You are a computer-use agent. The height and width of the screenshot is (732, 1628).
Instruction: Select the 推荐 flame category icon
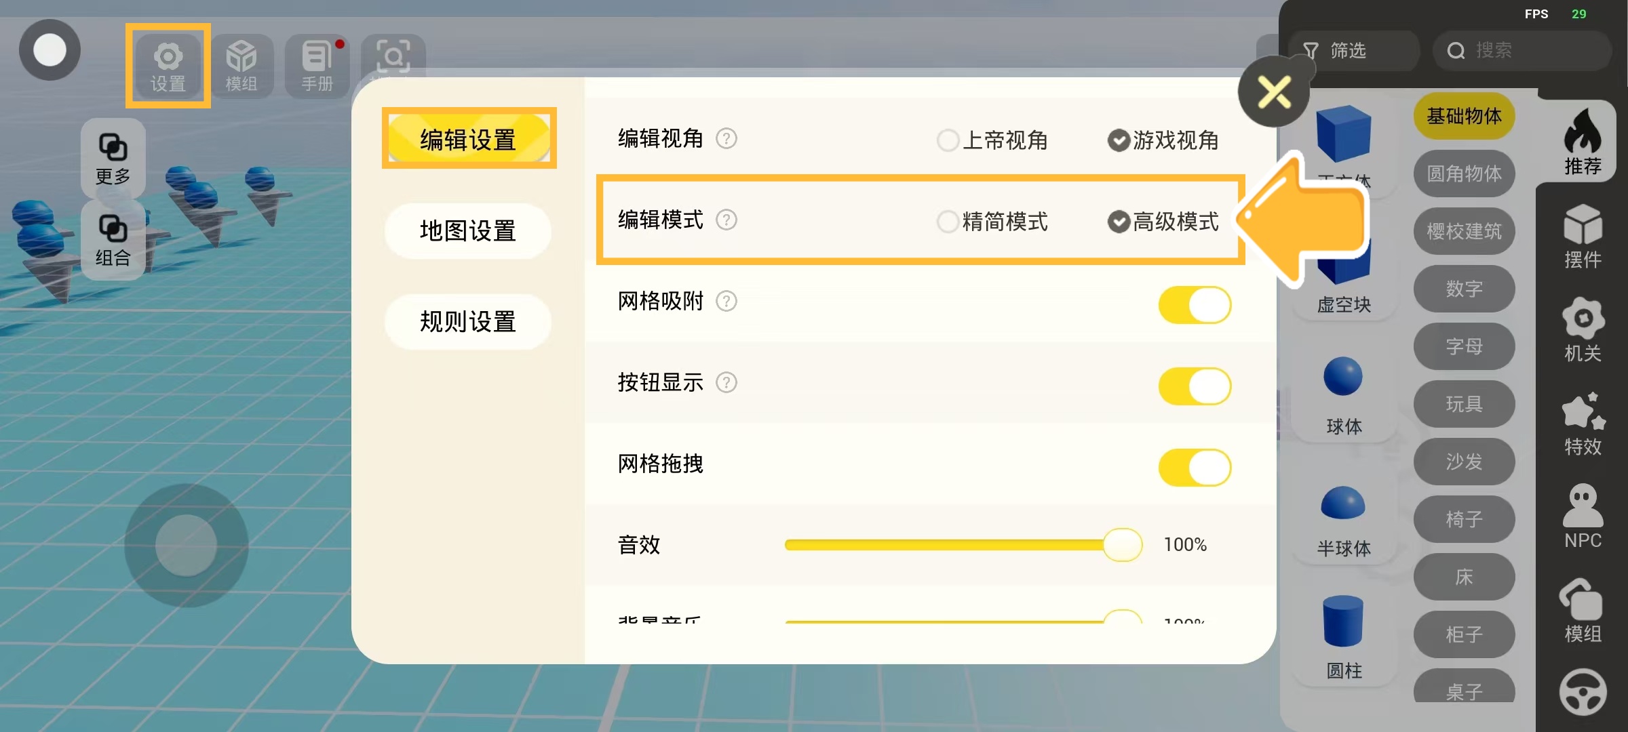click(x=1582, y=142)
